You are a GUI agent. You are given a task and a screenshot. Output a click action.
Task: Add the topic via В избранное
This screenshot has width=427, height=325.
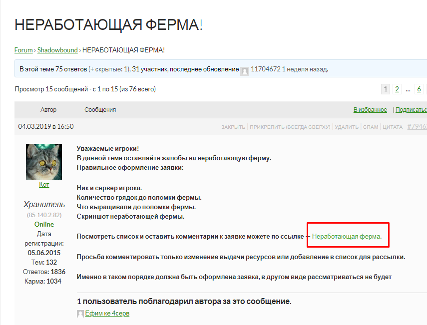pyautogui.click(x=370, y=110)
